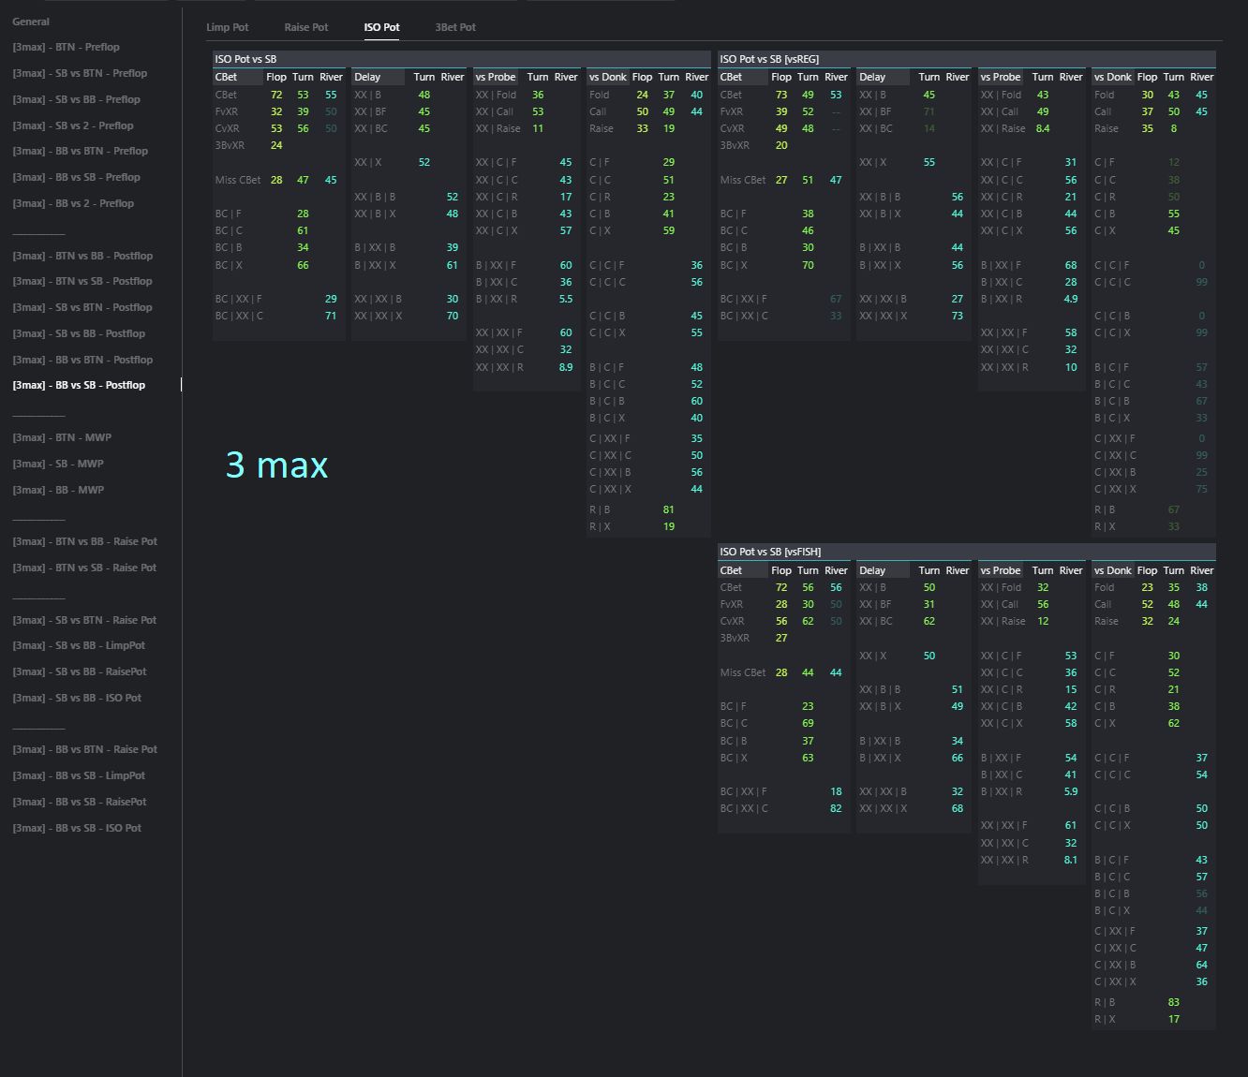Select the 3Bet Pot tab
This screenshot has height=1077, width=1248.
(x=455, y=27)
